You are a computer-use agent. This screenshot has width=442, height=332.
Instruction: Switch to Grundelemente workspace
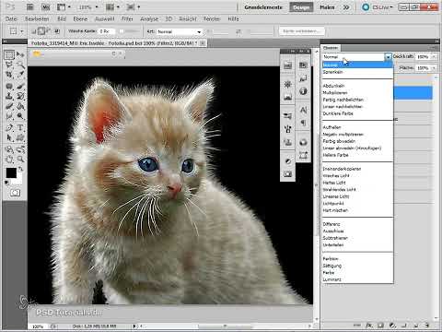263,7
